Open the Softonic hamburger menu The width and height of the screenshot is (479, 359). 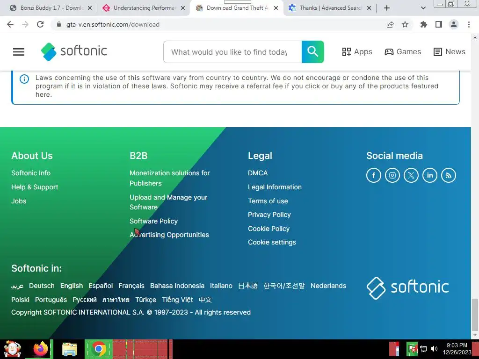[x=19, y=52]
